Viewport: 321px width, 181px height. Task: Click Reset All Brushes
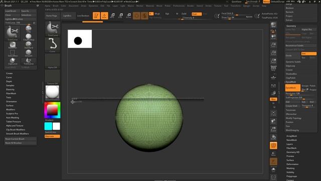coord(21,143)
